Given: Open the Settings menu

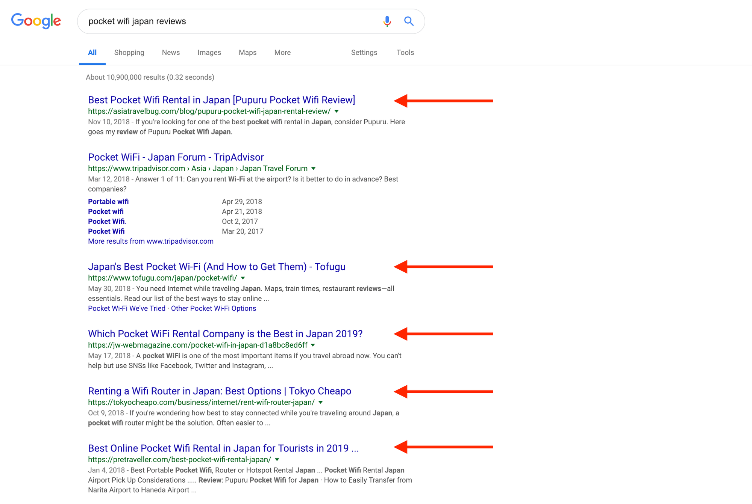Looking at the screenshot, I should [364, 53].
